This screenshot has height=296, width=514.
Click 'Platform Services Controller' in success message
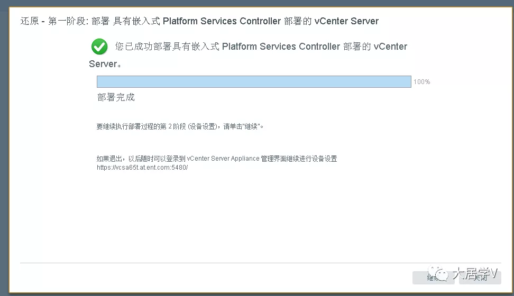(x=281, y=47)
